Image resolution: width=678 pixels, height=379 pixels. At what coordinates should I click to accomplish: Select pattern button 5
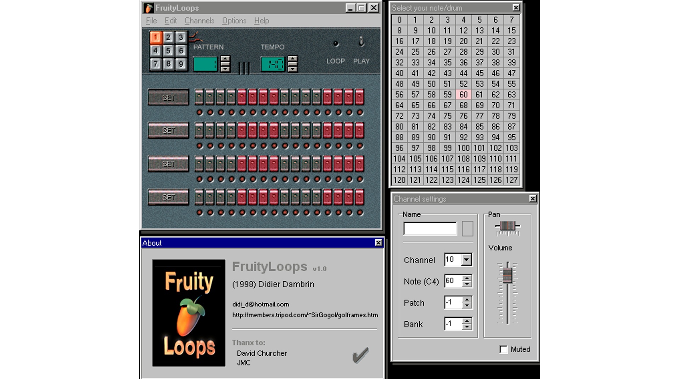click(x=168, y=51)
